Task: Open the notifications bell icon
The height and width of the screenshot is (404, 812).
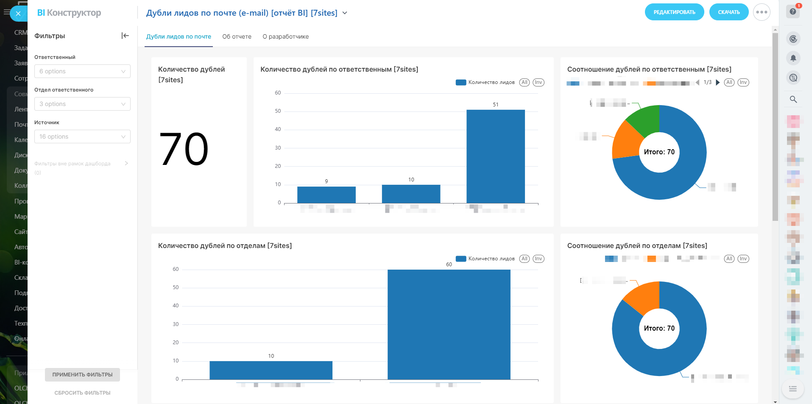Action: pos(793,58)
